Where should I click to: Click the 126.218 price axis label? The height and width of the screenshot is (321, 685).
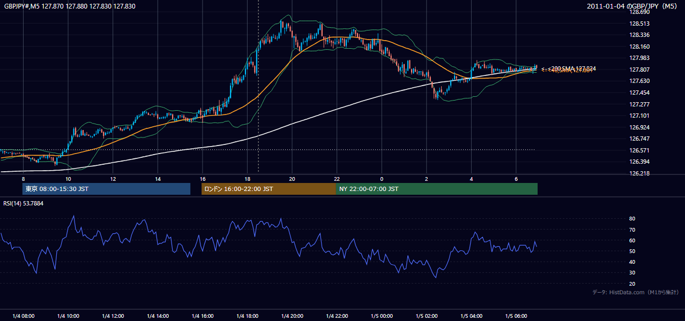[640, 173]
